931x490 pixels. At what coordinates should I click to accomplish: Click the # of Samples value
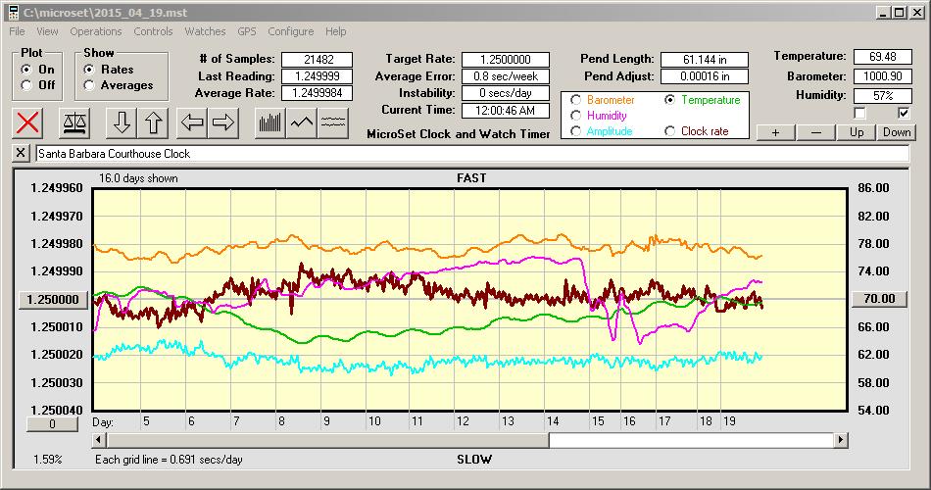tap(318, 60)
